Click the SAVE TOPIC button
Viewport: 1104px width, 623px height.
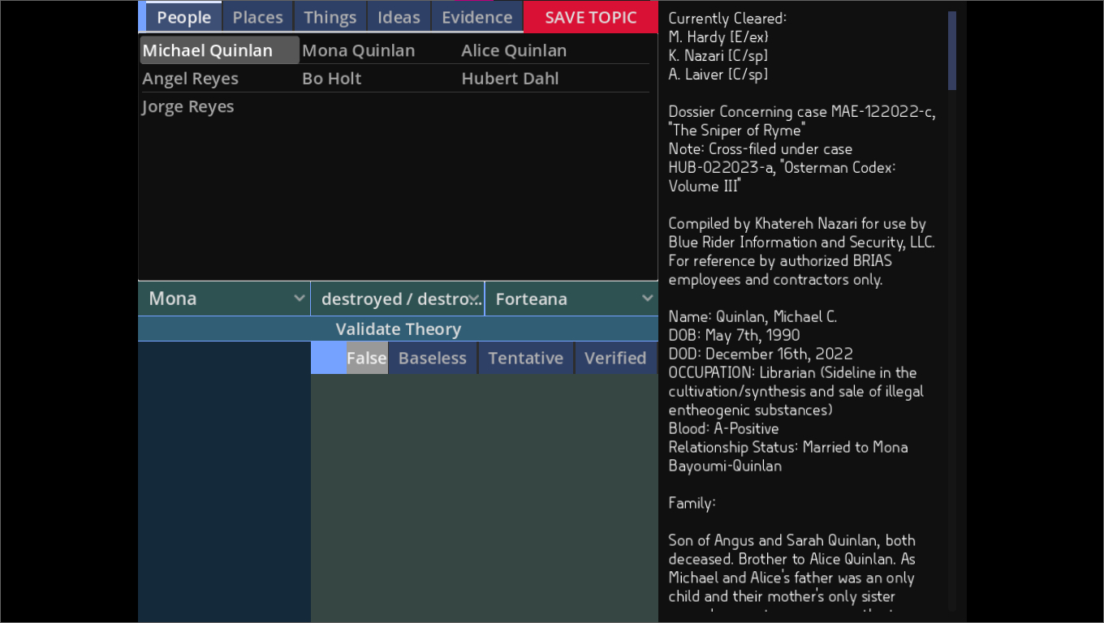(x=590, y=17)
